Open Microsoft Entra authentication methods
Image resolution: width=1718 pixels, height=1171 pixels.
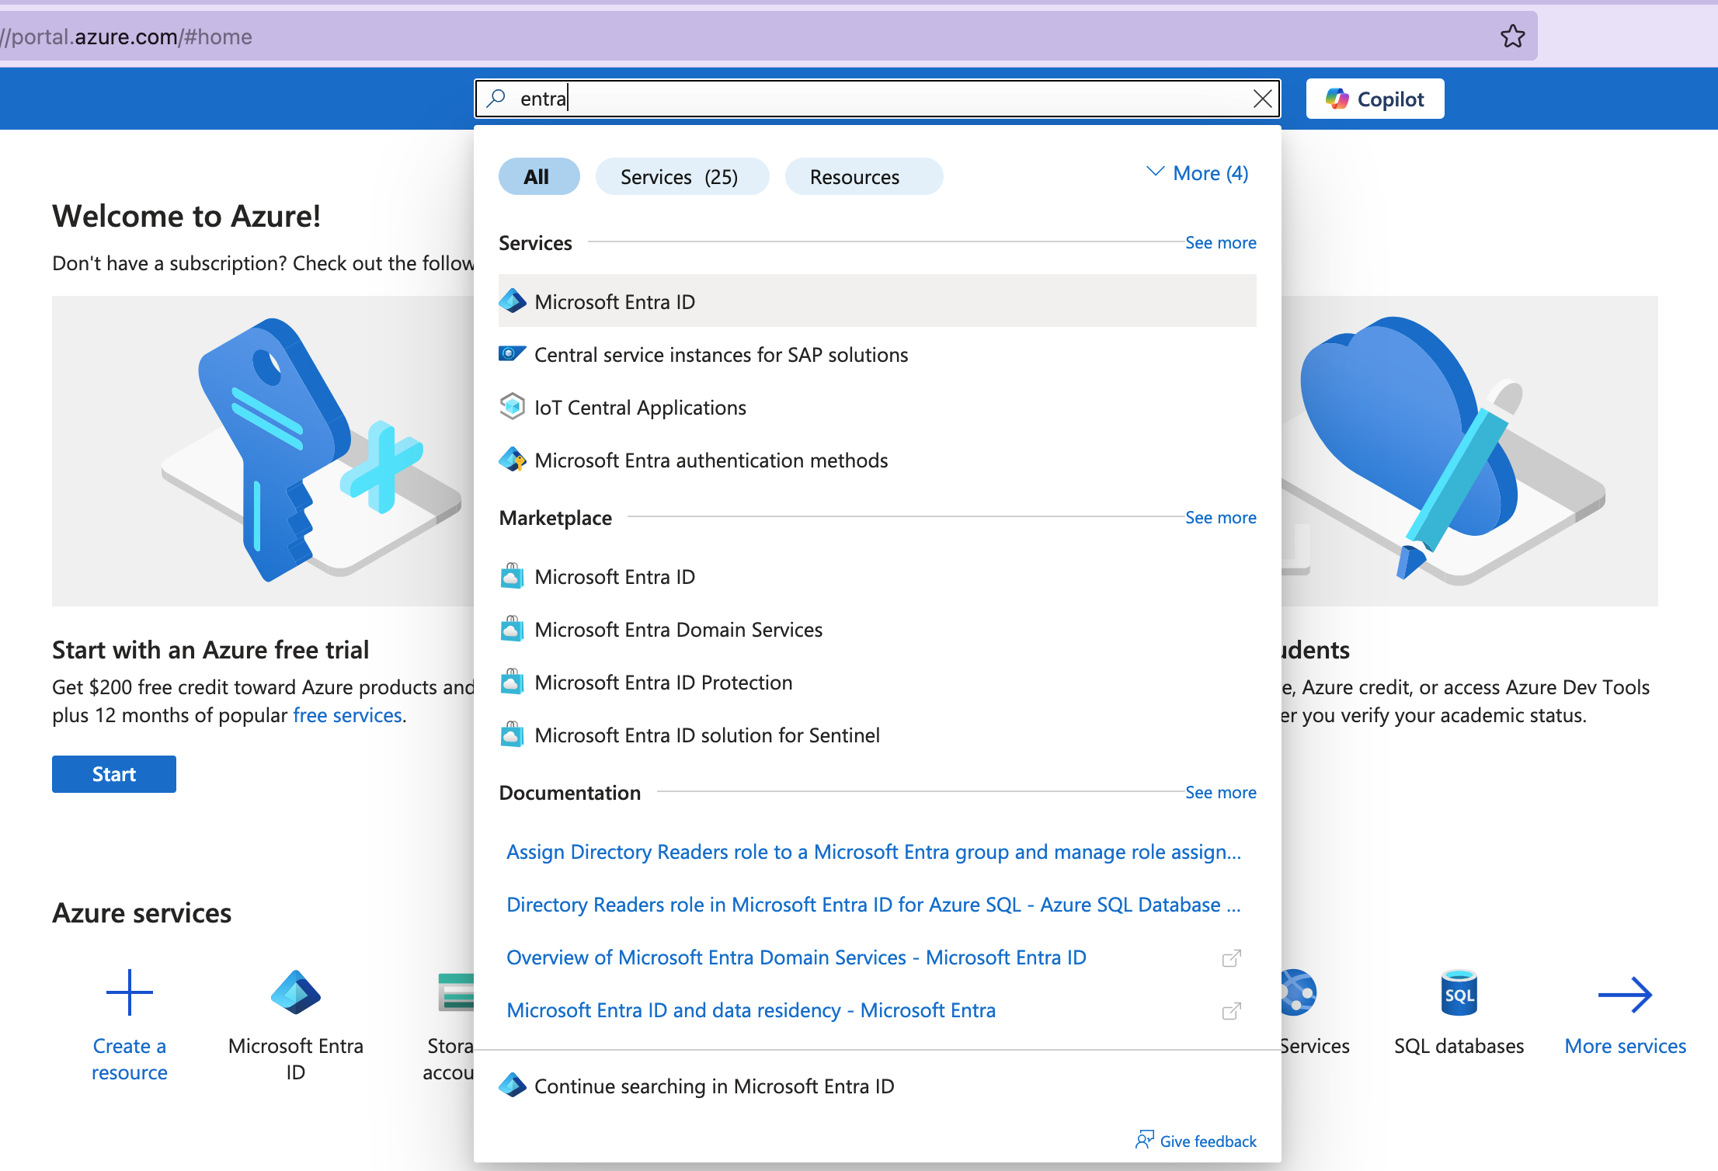tap(711, 460)
